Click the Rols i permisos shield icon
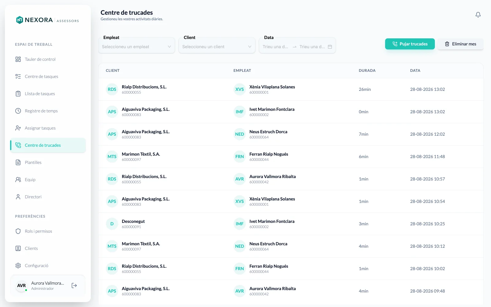The width and height of the screenshot is (491, 307). pyautogui.click(x=18, y=231)
